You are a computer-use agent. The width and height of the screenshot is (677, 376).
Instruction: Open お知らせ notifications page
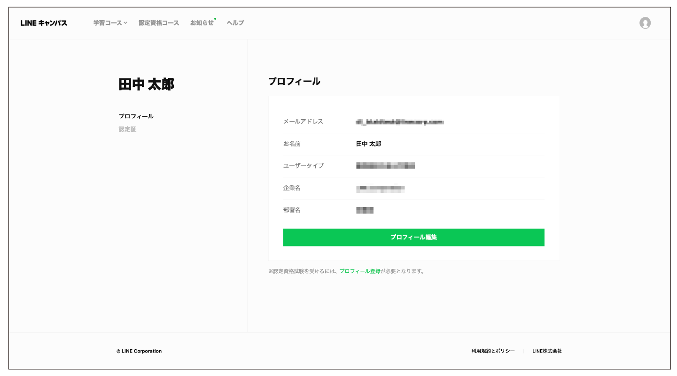[x=202, y=23]
